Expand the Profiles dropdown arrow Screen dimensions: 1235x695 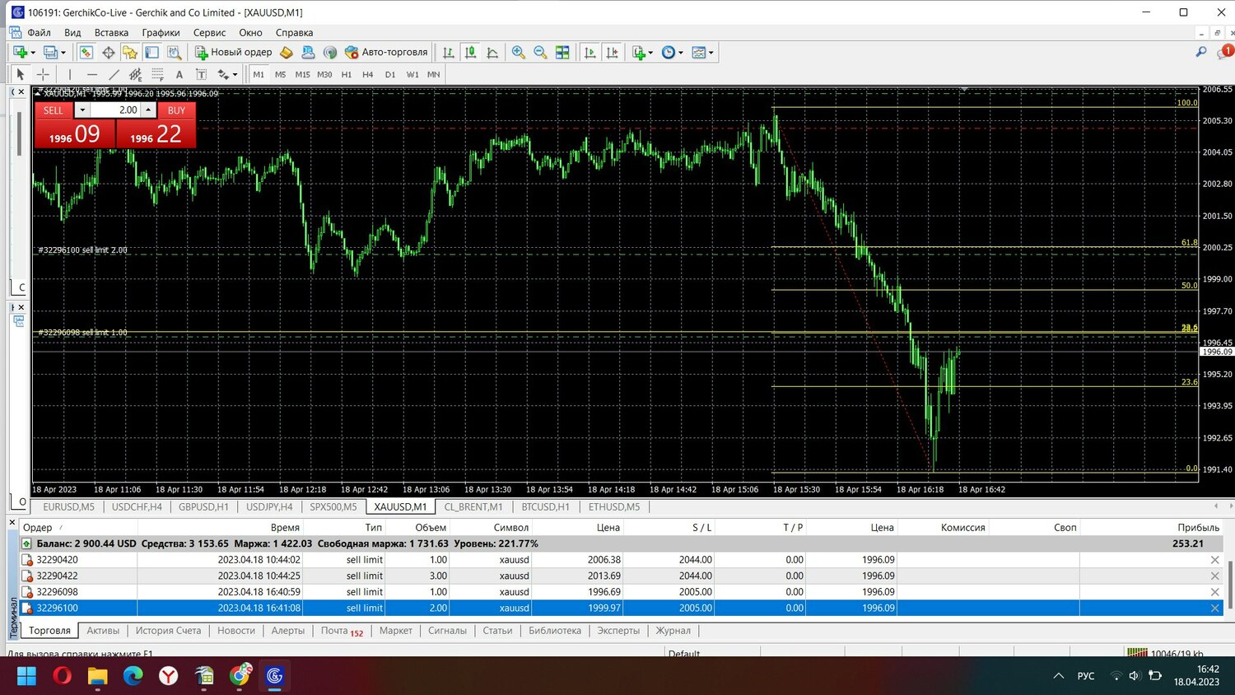point(63,53)
